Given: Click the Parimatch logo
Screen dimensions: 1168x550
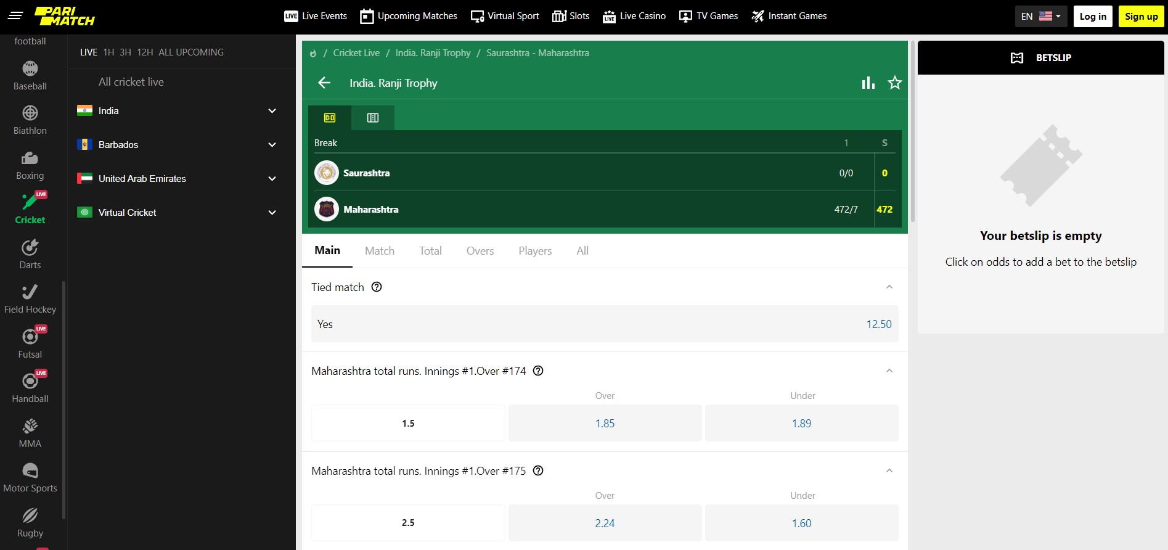Looking at the screenshot, I should (x=65, y=17).
